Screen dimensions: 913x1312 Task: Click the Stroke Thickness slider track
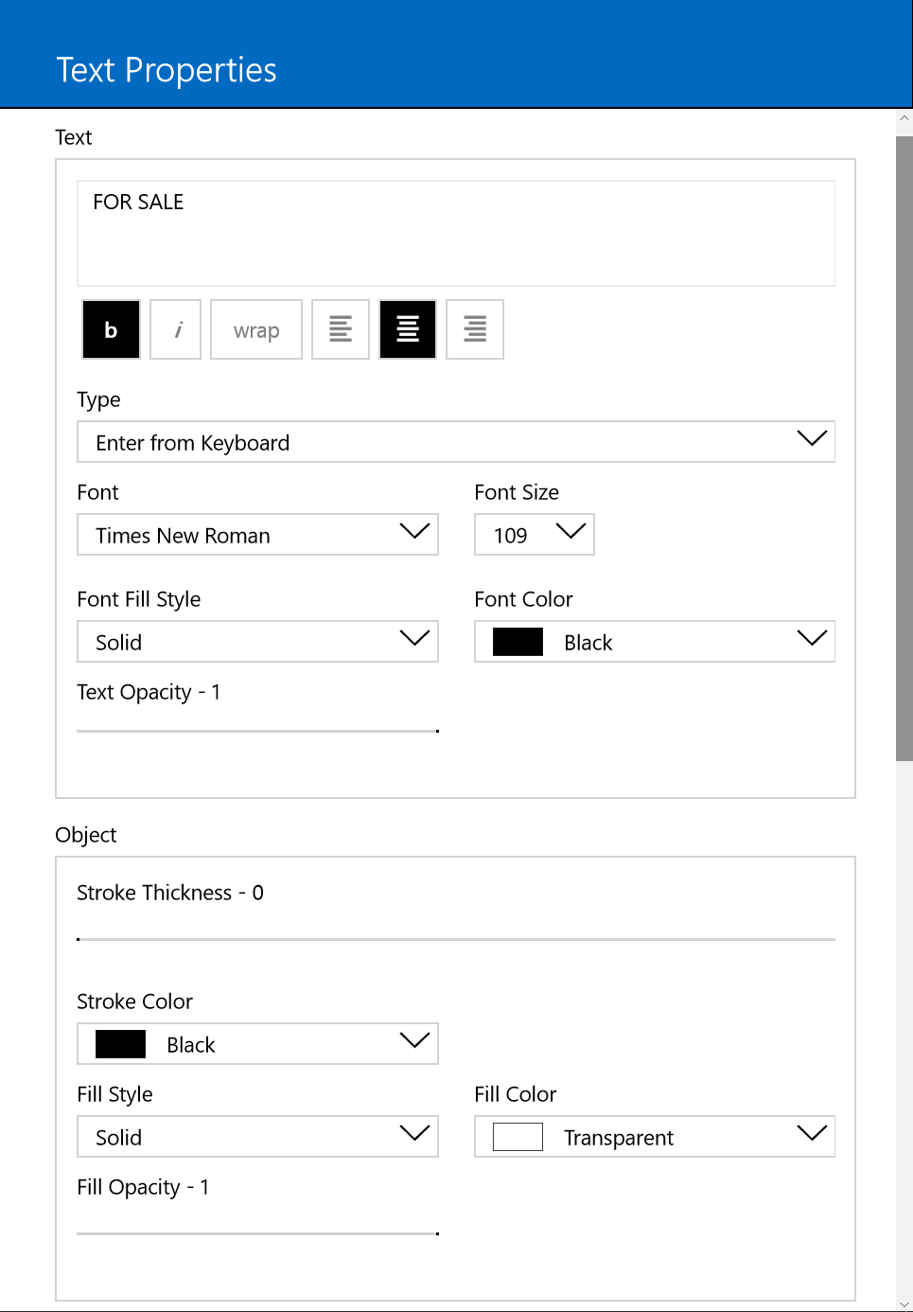click(456, 939)
